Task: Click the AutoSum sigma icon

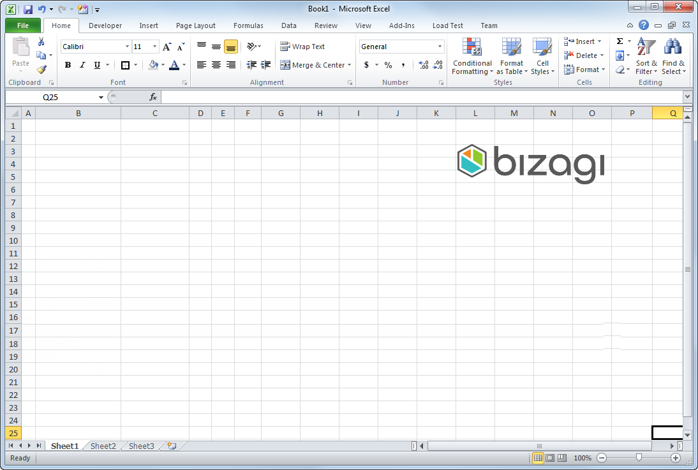Action: click(620, 41)
